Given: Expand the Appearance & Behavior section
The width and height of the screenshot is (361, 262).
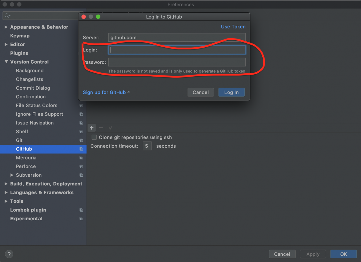Looking at the screenshot, I should (x=6, y=27).
